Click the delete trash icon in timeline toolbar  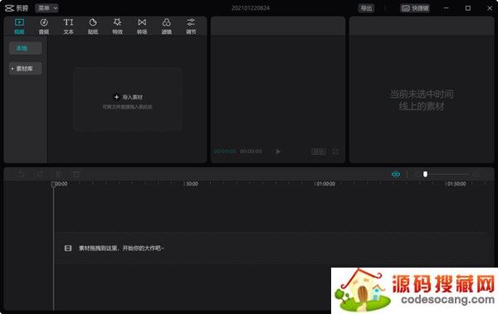tap(76, 174)
